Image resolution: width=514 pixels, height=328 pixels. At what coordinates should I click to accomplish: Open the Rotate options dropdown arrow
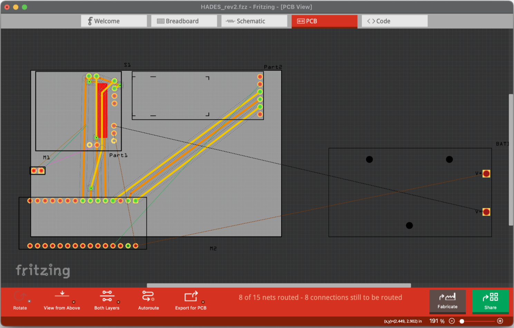(x=29, y=301)
